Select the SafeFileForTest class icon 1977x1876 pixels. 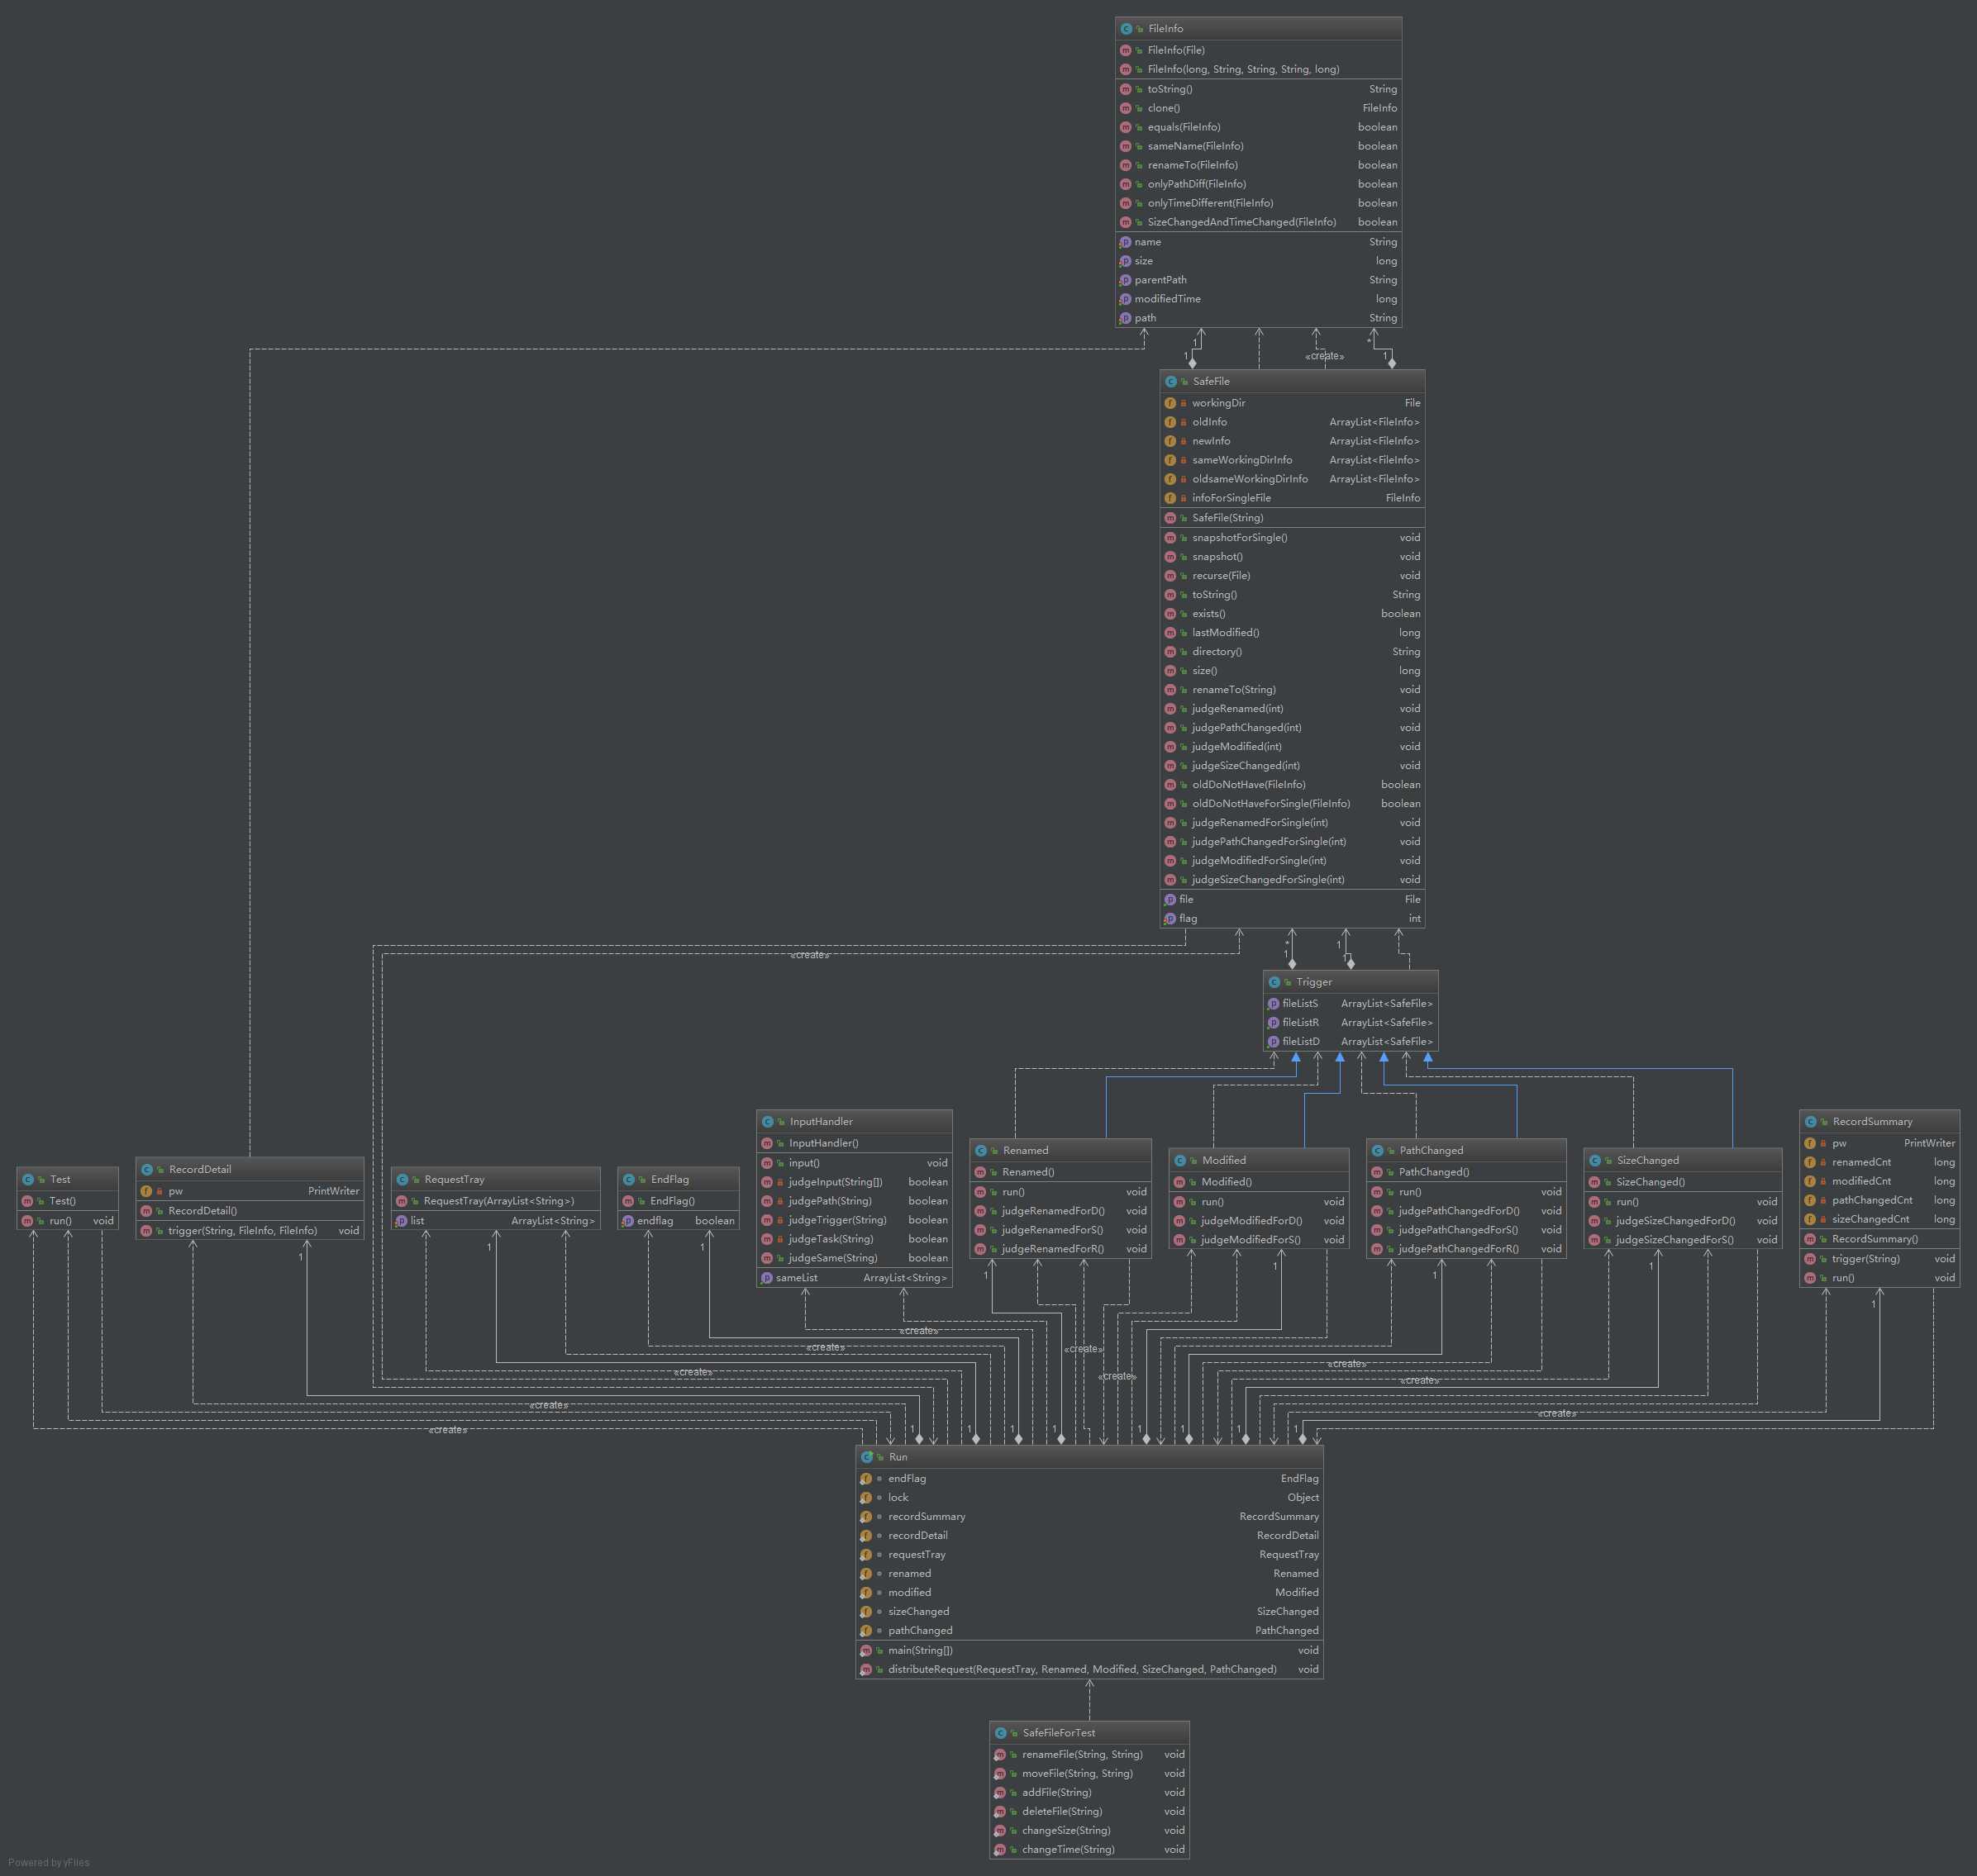pos(1001,1733)
